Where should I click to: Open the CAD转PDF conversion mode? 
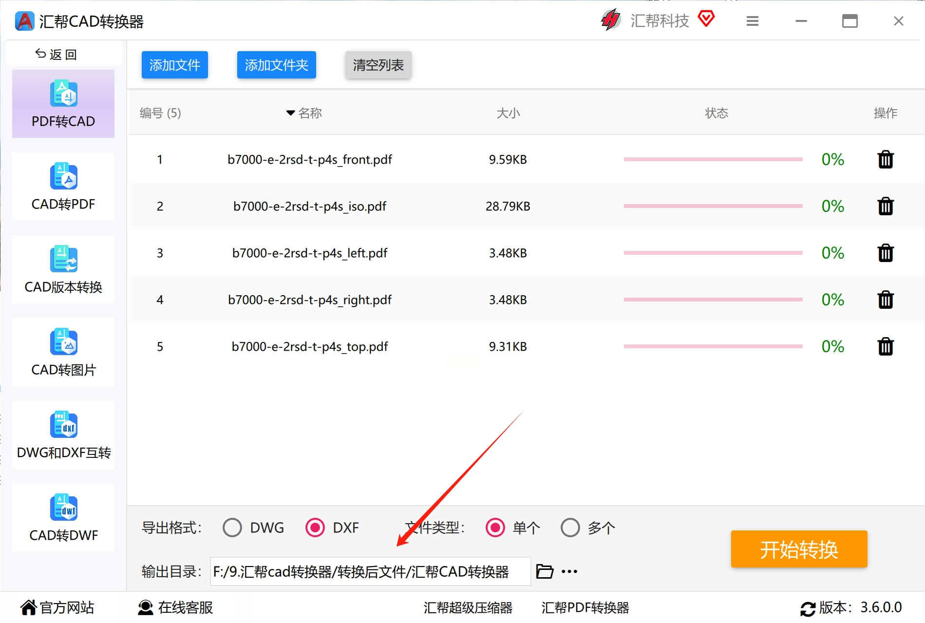click(63, 187)
